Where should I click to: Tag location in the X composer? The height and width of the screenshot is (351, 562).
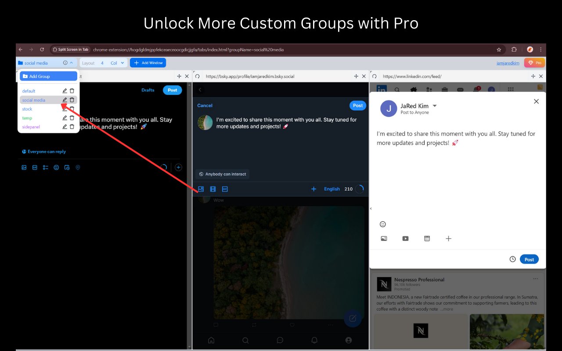click(78, 167)
